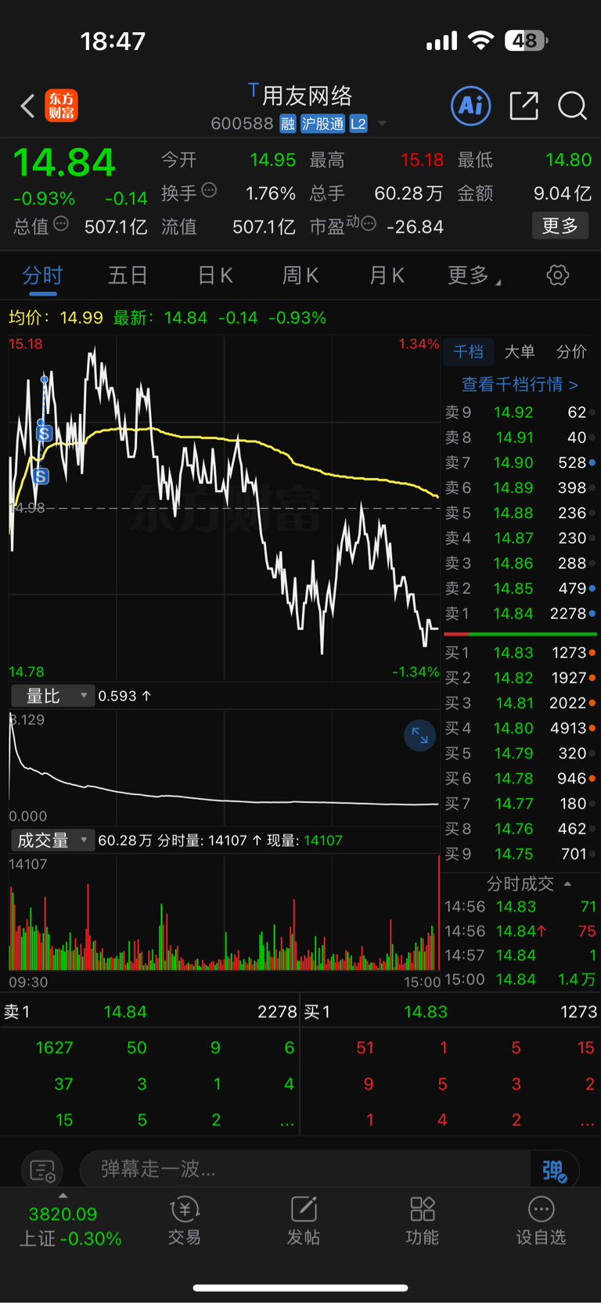Toggle the 弹 barrage switch

554,1170
